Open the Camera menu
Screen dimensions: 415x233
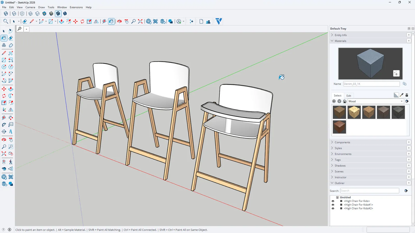pos(30,7)
